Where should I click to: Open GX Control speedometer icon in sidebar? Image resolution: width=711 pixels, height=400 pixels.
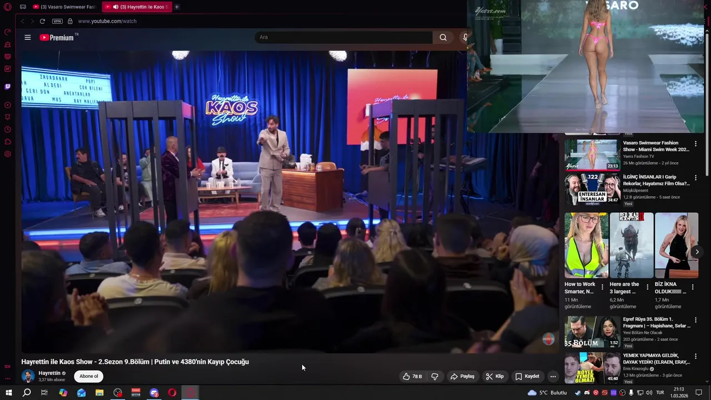pyautogui.click(x=8, y=32)
